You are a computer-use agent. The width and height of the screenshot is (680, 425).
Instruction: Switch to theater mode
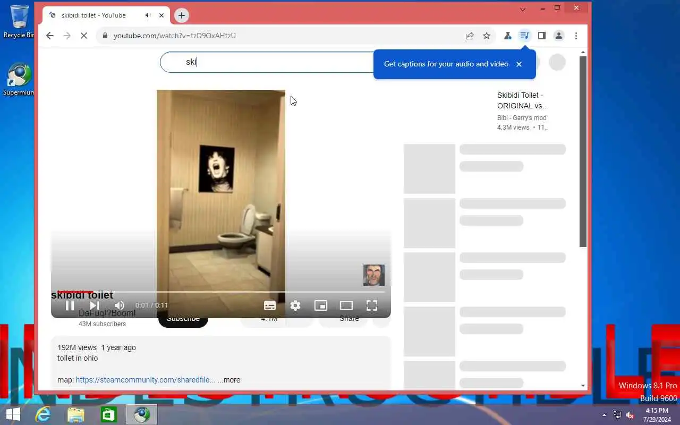[346, 305]
